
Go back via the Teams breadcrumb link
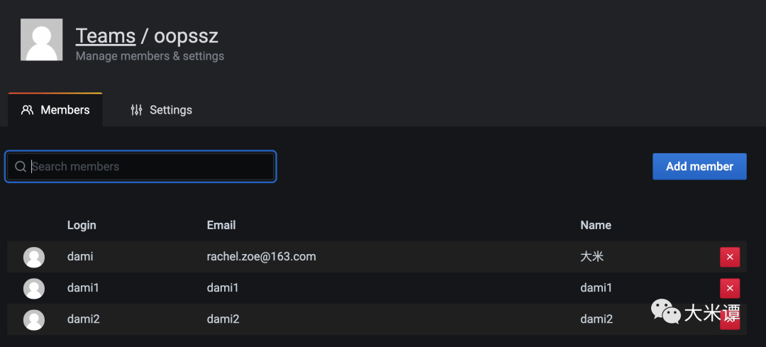[106, 35]
